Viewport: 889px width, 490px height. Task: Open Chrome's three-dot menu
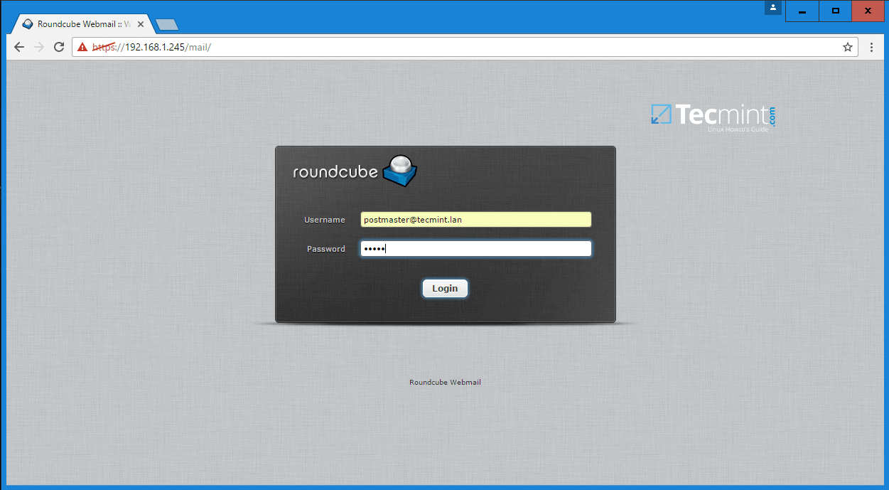click(871, 47)
